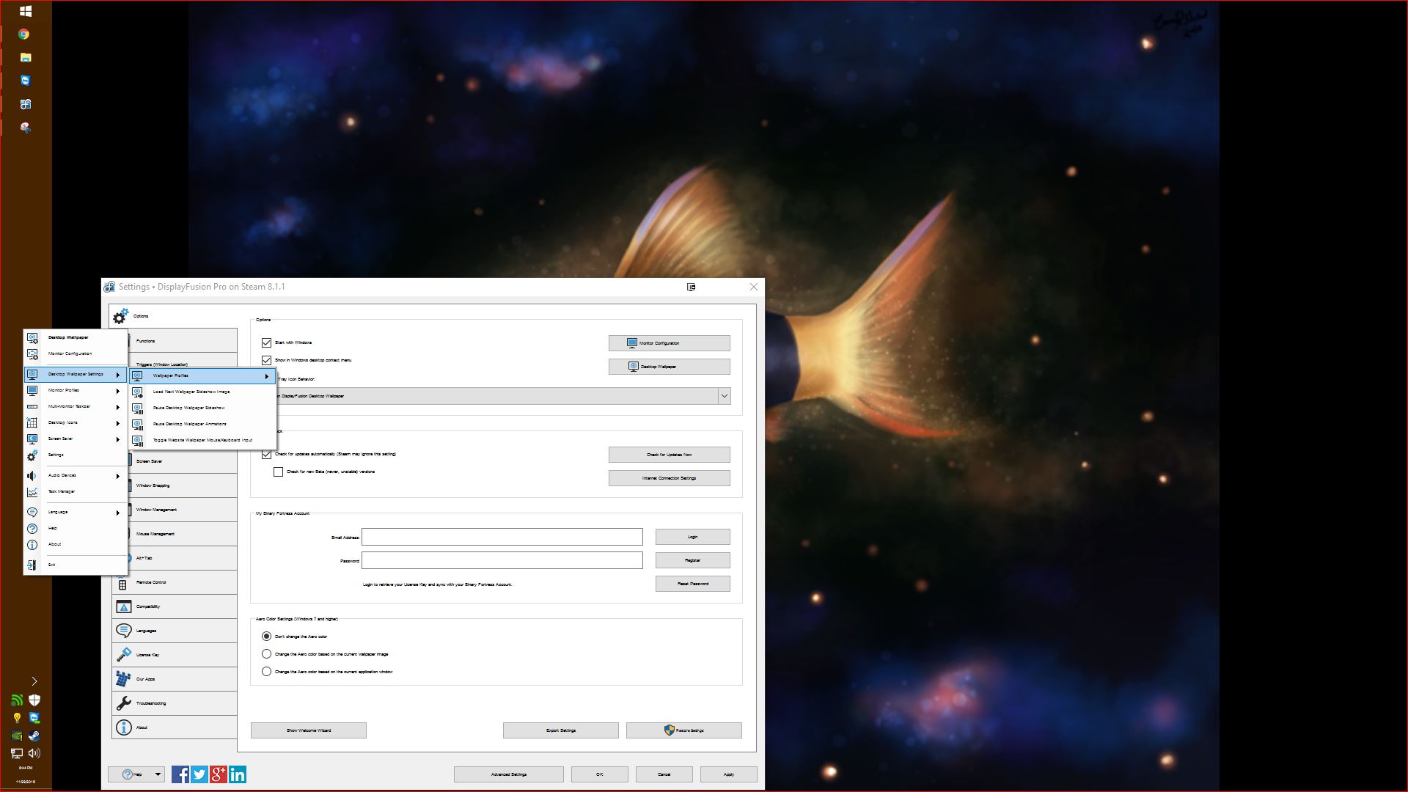Click the Task Manager graph icon

point(32,492)
